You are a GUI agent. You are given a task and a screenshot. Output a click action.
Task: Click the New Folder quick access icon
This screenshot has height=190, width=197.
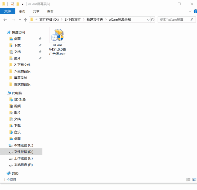point(18,4)
